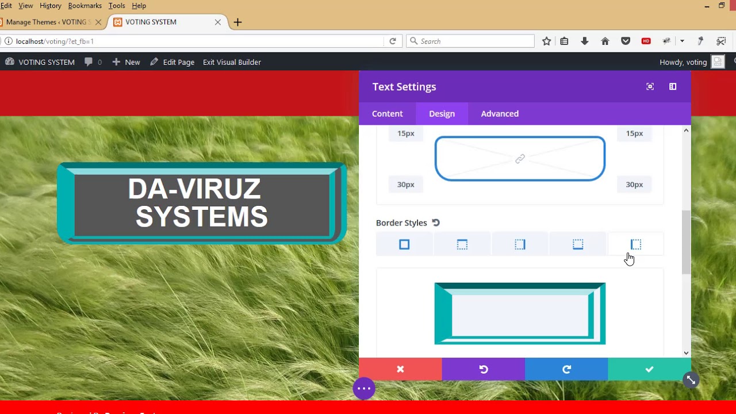Open the New content admin bar item
The height and width of the screenshot is (414, 736).
[126, 62]
